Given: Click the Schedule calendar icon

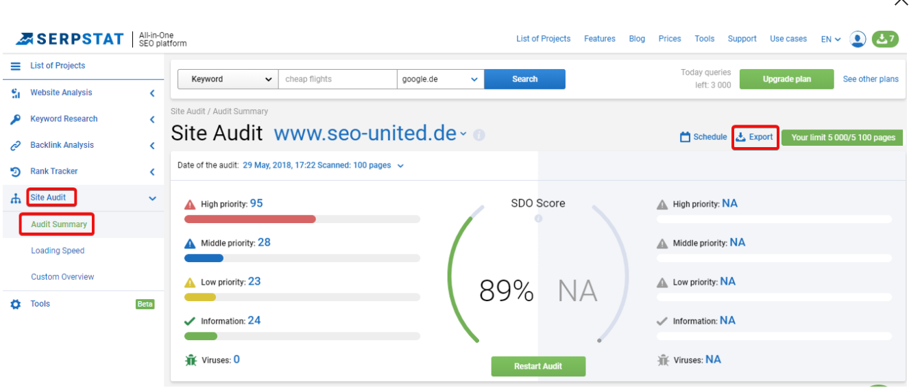Looking at the screenshot, I should [x=685, y=138].
